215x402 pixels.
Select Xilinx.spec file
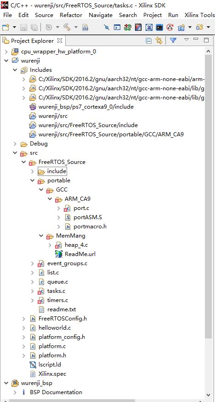52,374
